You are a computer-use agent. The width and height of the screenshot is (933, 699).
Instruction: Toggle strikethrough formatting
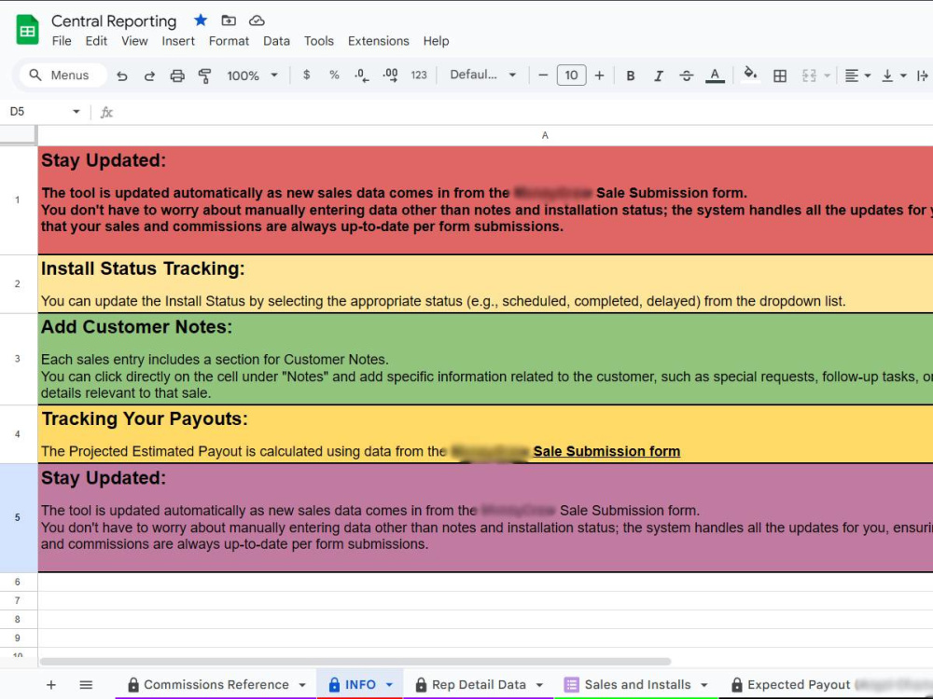point(686,75)
